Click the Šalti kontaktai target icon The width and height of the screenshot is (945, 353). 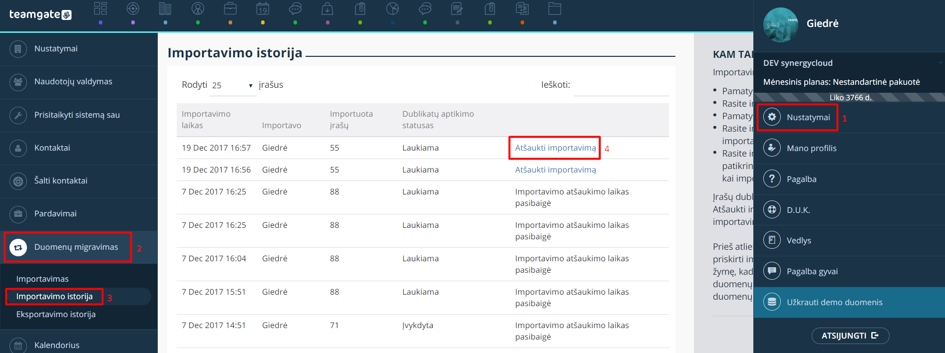pos(18,181)
